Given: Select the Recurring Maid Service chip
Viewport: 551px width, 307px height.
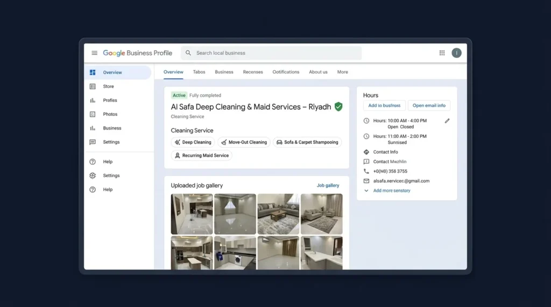Looking at the screenshot, I should point(201,156).
